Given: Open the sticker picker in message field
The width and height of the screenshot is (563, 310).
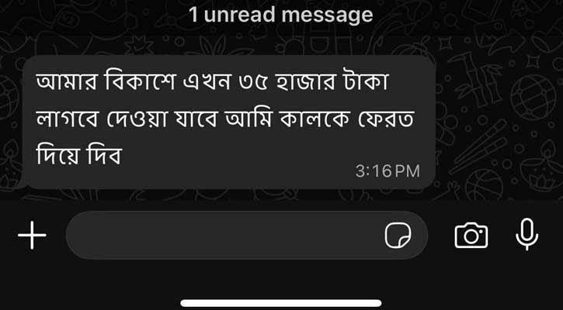Looking at the screenshot, I should pos(398,235).
